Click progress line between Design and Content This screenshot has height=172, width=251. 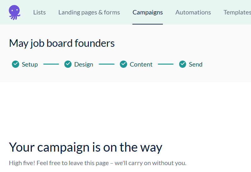(x=107, y=64)
